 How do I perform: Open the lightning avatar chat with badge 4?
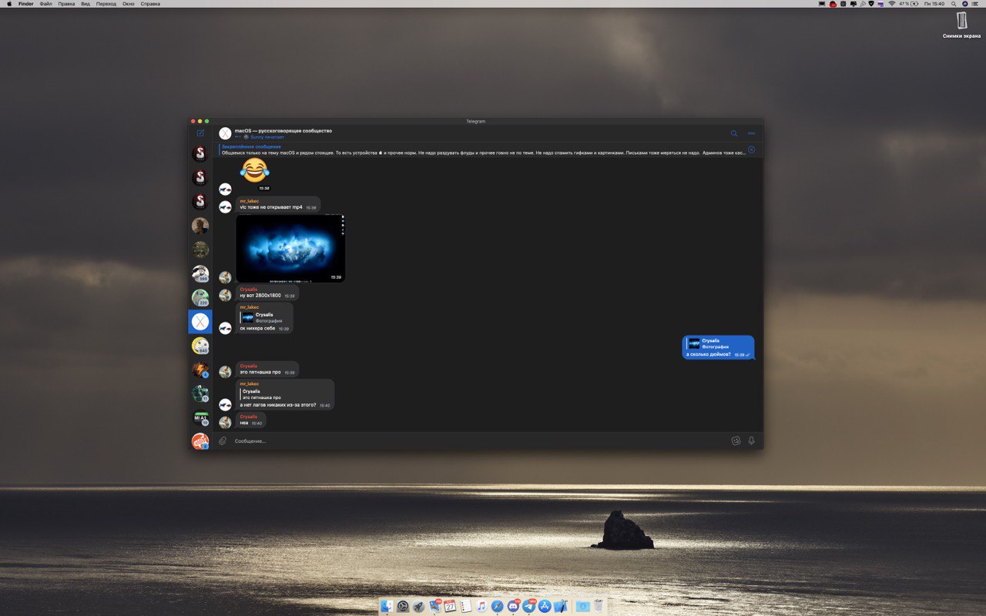[200, 370]
